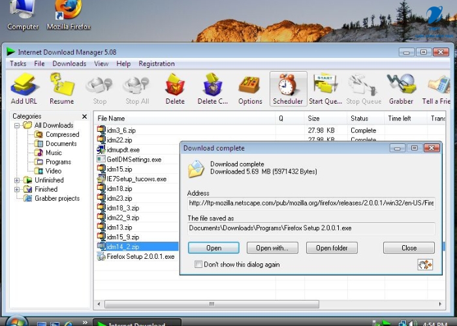Screen dimensions: 457x326
Task: Open the Registration menu
Action: tap(156, 64)
